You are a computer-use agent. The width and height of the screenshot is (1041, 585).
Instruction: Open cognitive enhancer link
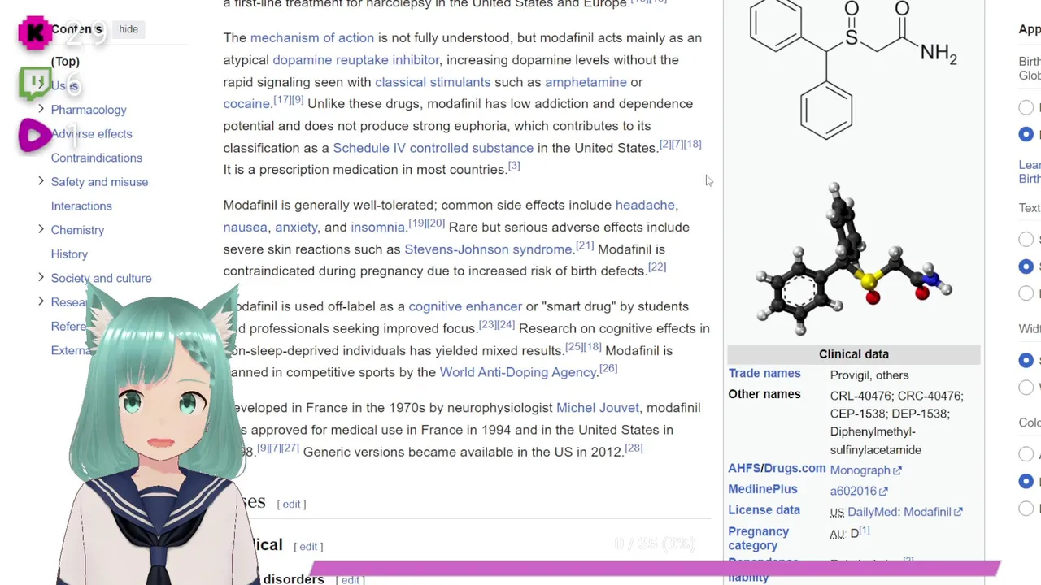coord(465,306)
